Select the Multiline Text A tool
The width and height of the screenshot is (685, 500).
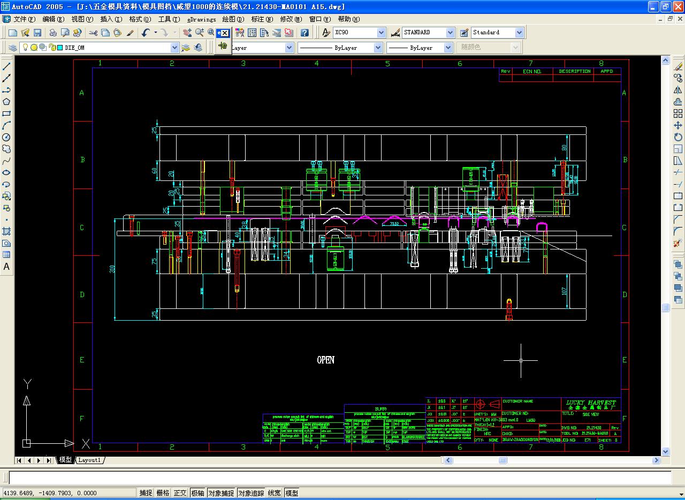coord(6,267)
